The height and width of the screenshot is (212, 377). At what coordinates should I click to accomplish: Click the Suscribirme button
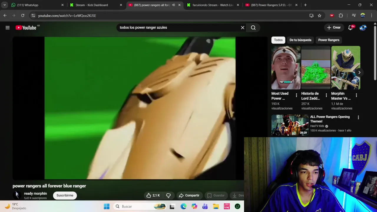pyautogui.click(x=65, y=195)
